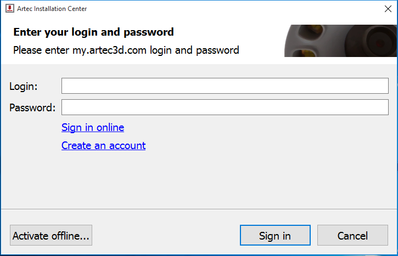Click the Password: label
This screenshot has height=256, width=398.
[x=32, y=108]
